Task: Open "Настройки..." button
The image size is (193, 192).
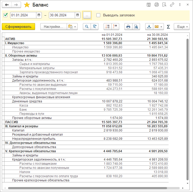Action: tap(53, 27)
